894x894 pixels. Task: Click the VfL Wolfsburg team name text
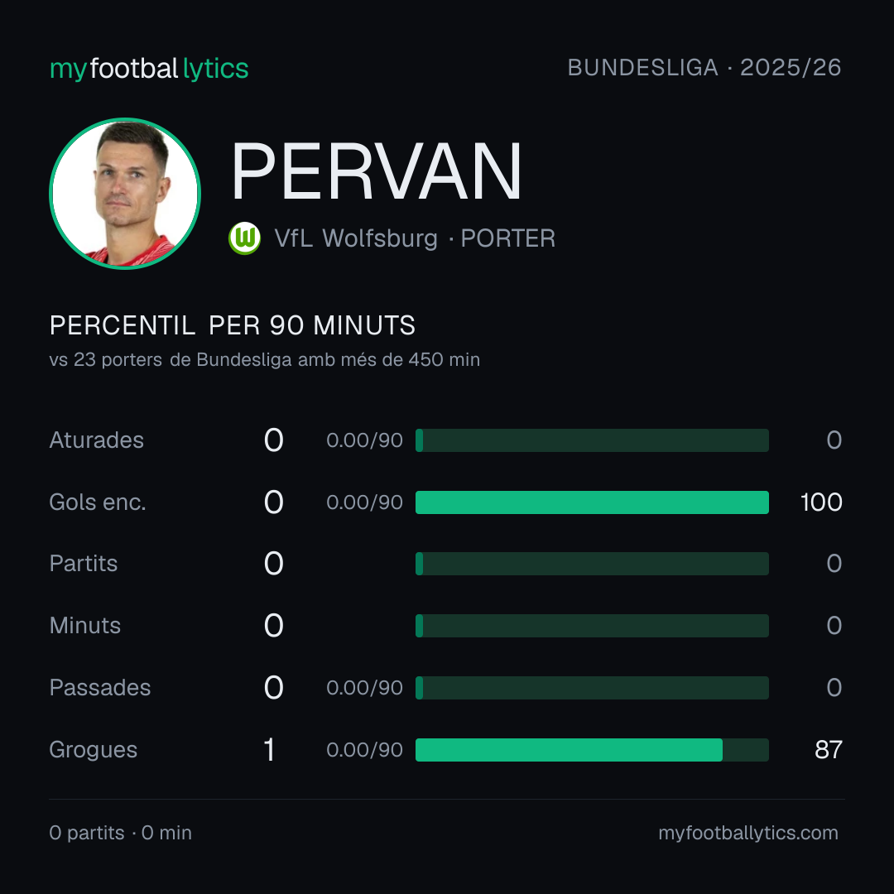[356, 238]
